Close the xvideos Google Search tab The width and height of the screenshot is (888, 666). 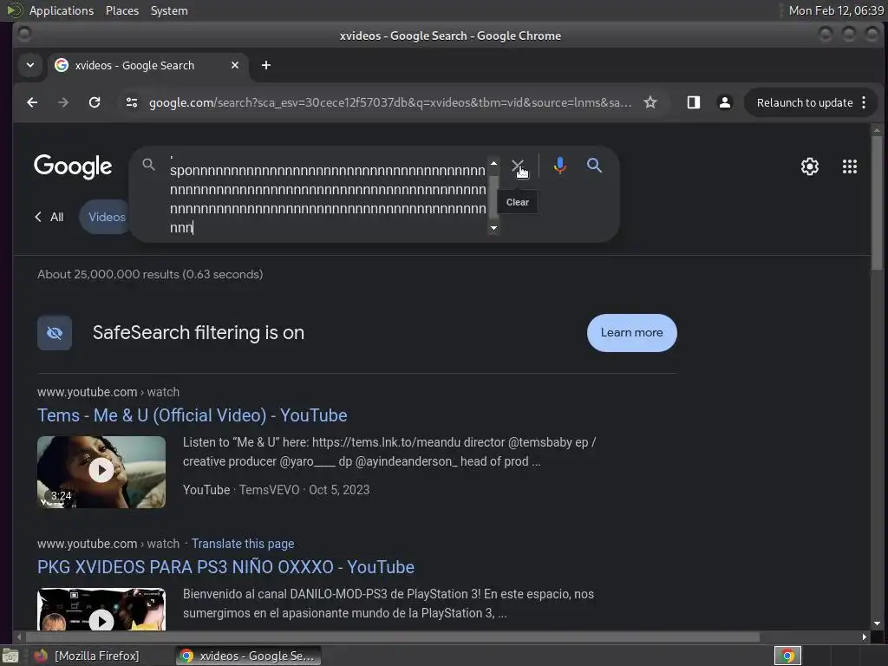235,65
